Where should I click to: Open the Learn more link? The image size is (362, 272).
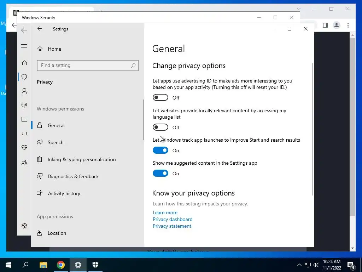(x=165, y=212)
